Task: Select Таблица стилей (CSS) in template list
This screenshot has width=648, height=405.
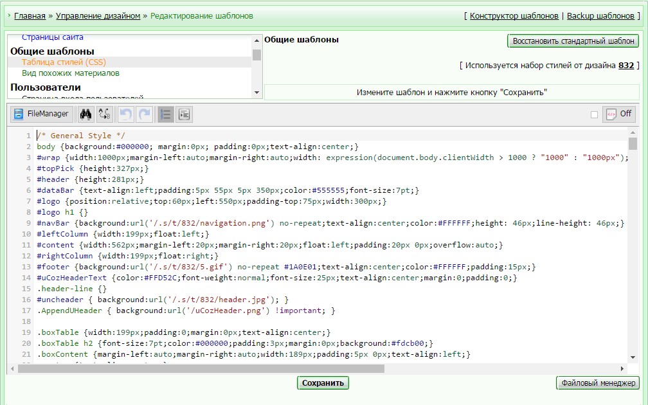Action: [x=64, y=62]
